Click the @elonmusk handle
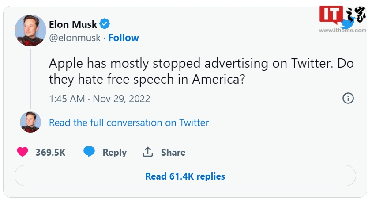372x203 pixels. point(75,38)
